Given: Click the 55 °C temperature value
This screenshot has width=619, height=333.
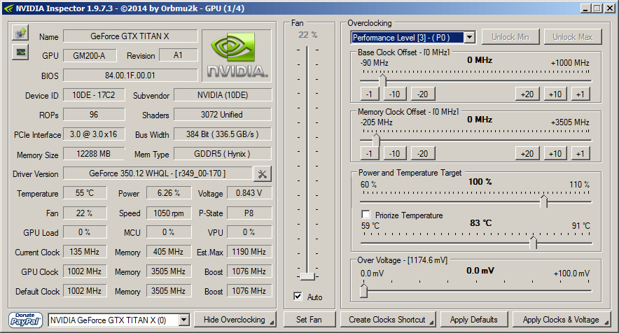Looking at the screenshot, I should (x=85, y=193).
